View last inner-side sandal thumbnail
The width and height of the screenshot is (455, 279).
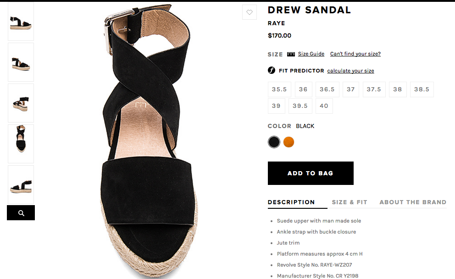(x=21, y=184)
